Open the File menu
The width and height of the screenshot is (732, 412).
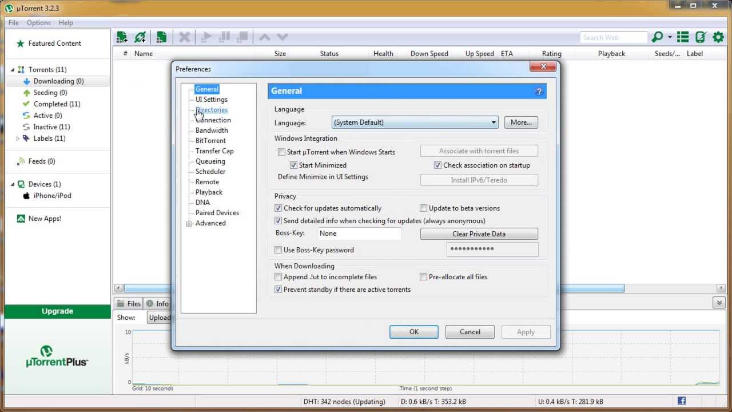[14, 23]
